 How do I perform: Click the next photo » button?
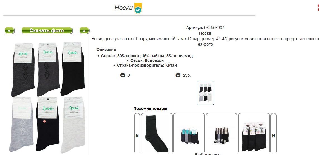[x=84, y=30]
